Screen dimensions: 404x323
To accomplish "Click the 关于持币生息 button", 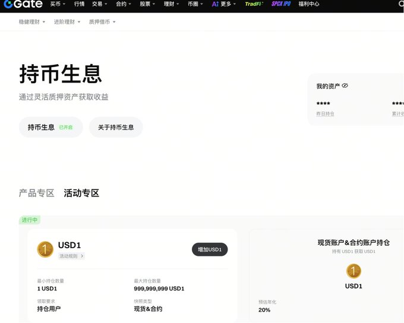I will 116,127.
